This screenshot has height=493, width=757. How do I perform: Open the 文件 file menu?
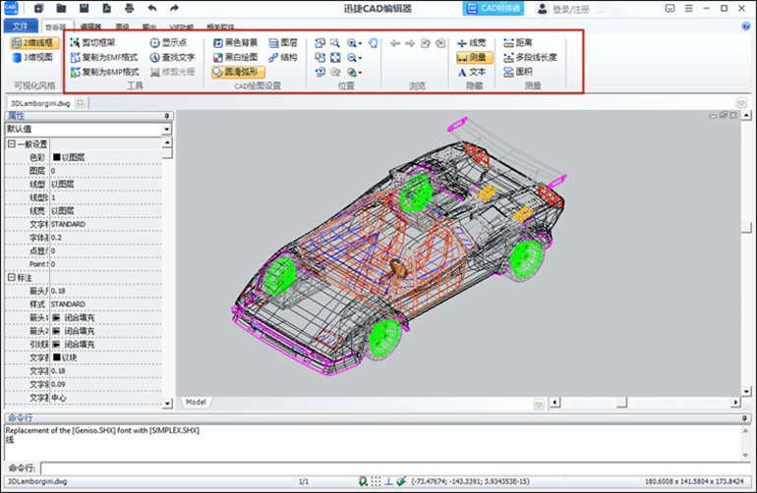point(21,27)
